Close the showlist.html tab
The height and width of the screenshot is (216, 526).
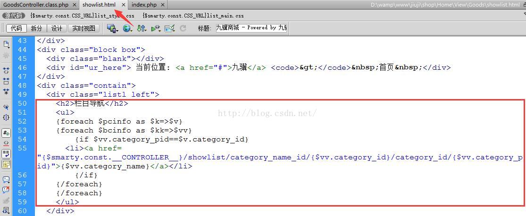click(x=124, y=5)
